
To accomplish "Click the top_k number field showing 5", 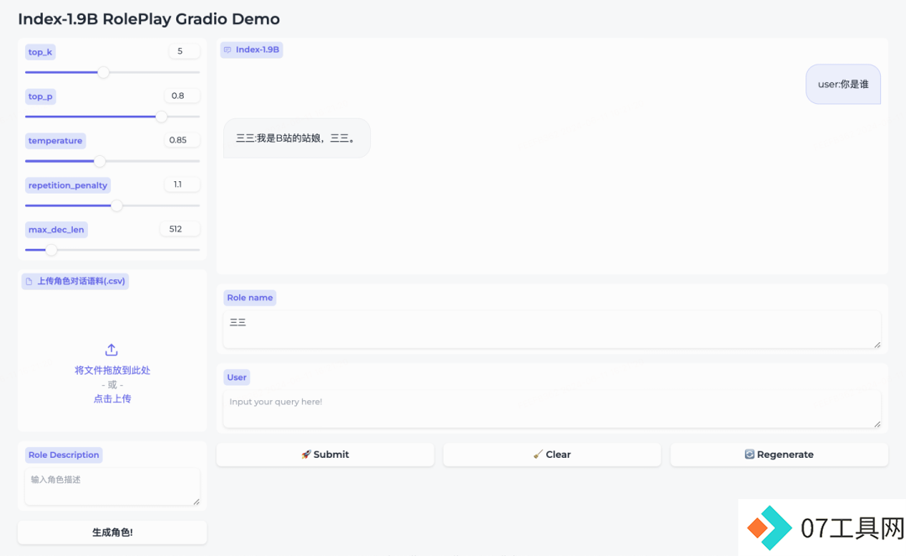I will point(185,51).
